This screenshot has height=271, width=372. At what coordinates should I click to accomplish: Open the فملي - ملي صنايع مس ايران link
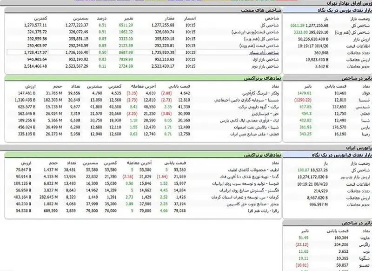(x=254, y=134)
